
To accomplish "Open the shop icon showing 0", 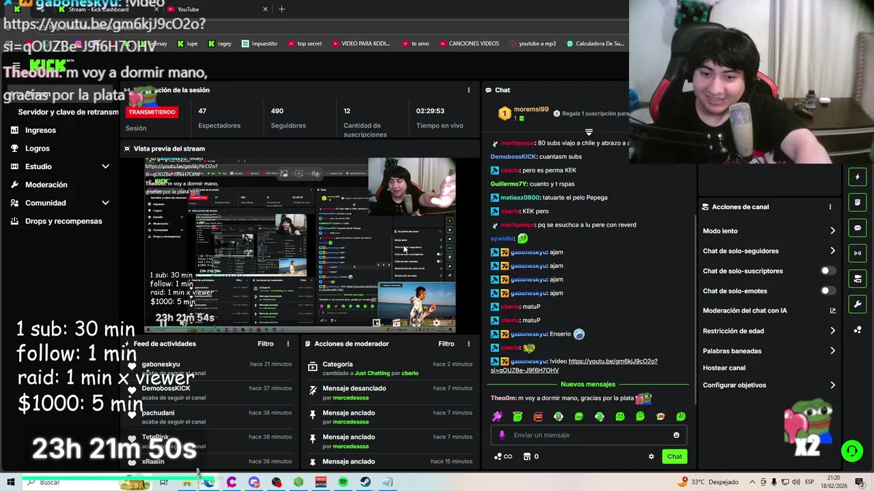I will tap(531, 456).
